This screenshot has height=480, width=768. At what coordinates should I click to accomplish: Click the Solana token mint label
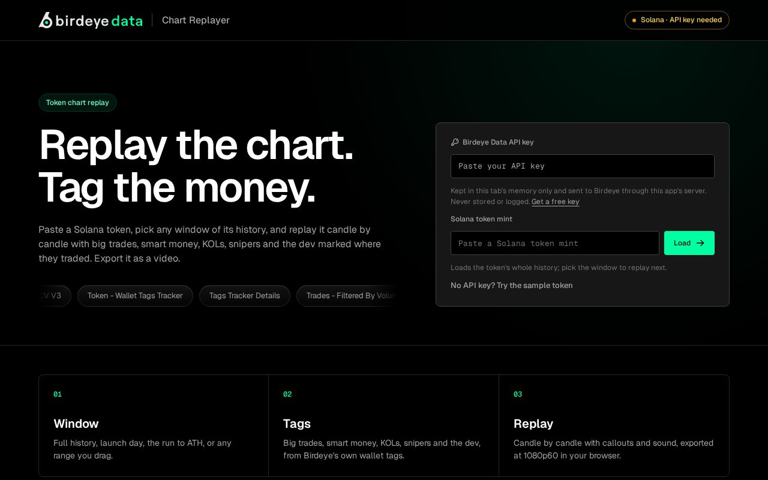coord(481,219)
